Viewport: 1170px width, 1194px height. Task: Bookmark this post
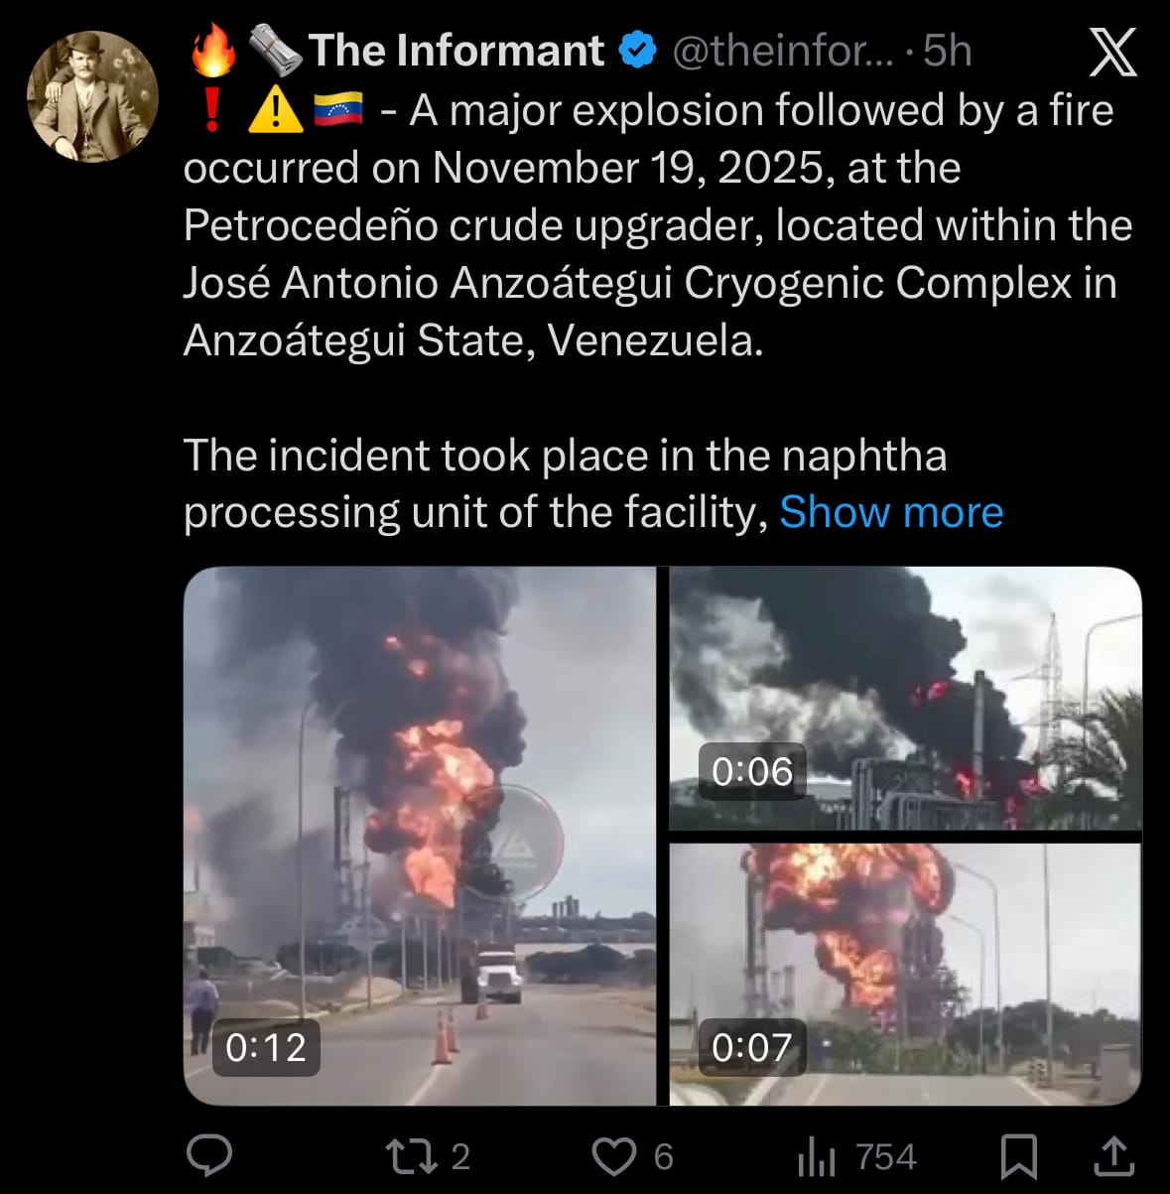pyautogui.click(x=1019, y=1156)
